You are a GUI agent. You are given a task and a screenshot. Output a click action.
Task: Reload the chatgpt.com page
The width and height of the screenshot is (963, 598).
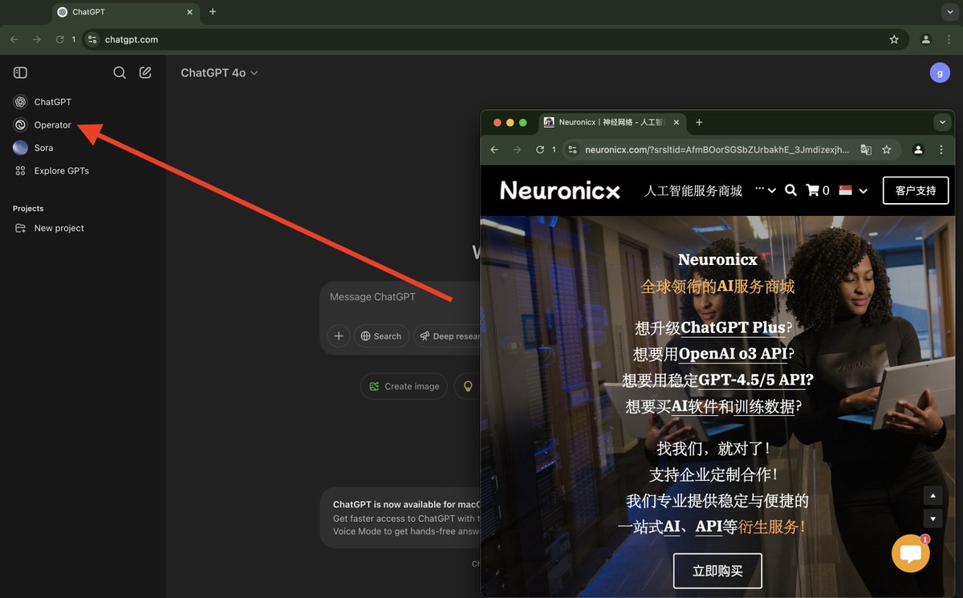coord(59,39)
